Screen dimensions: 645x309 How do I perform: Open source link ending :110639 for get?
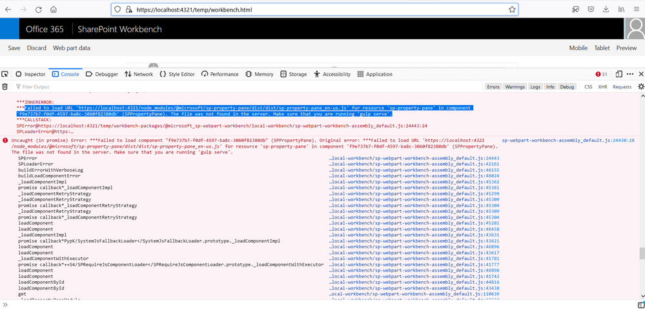pos(415,294)
